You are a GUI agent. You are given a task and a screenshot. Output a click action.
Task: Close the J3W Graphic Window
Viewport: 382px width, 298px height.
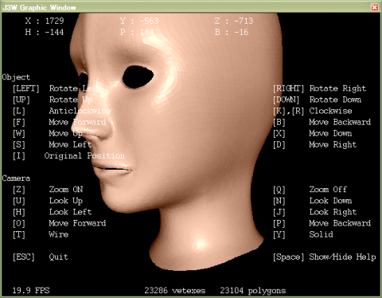pos(374,7)
